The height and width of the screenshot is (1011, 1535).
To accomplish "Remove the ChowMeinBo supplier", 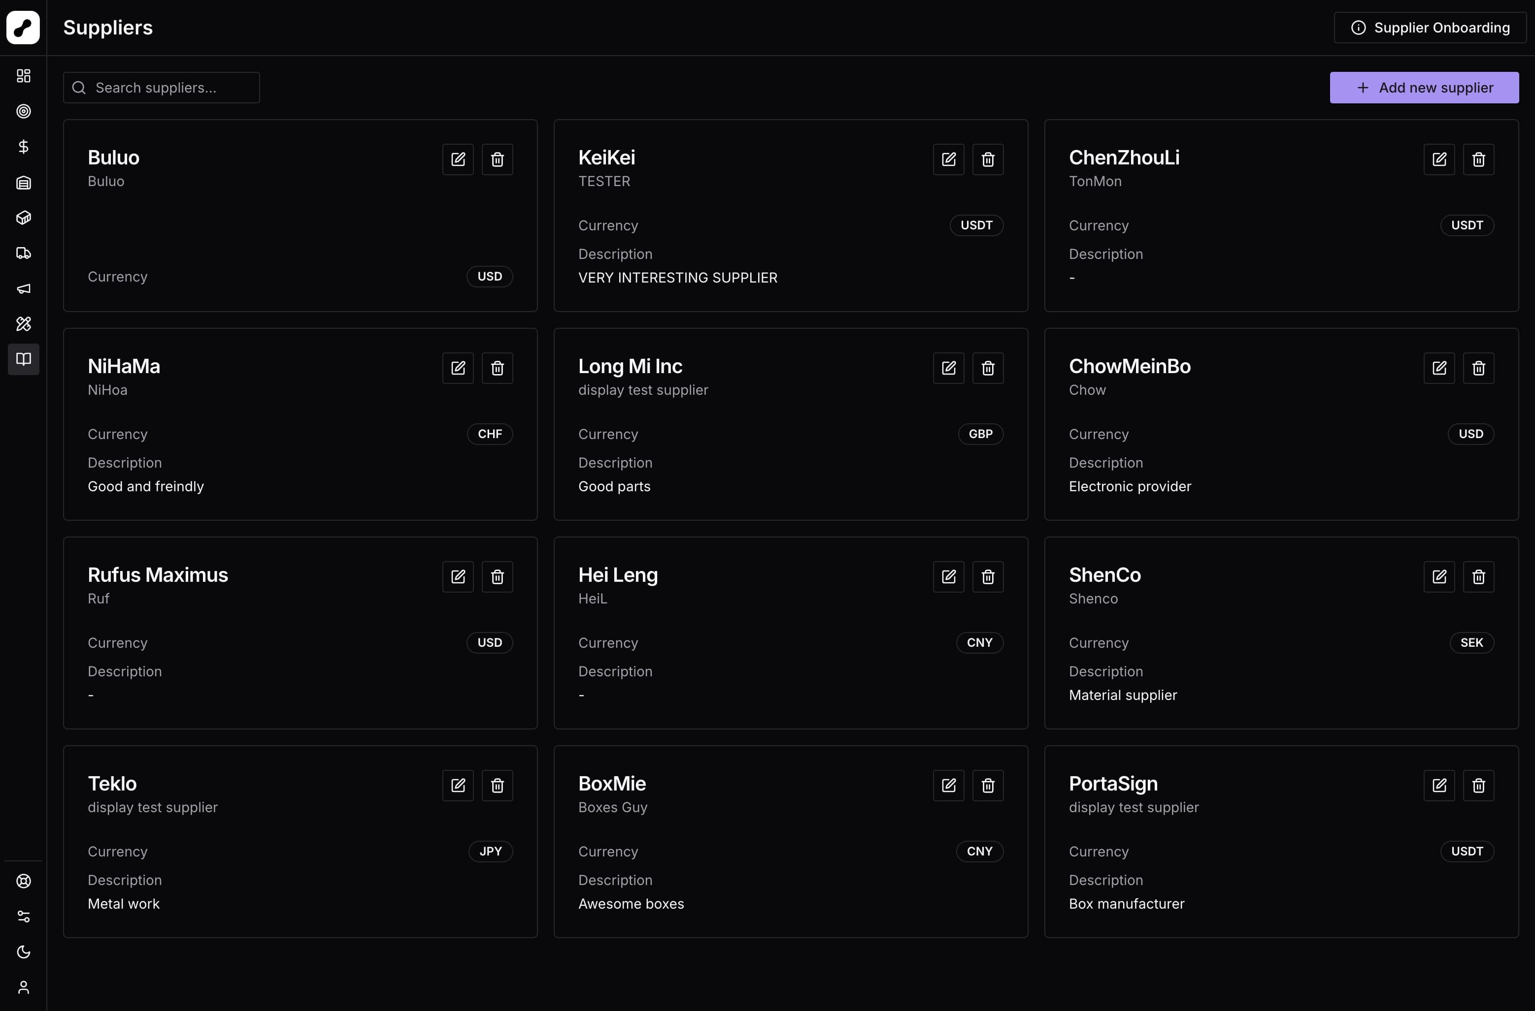I will (1478, 368).
